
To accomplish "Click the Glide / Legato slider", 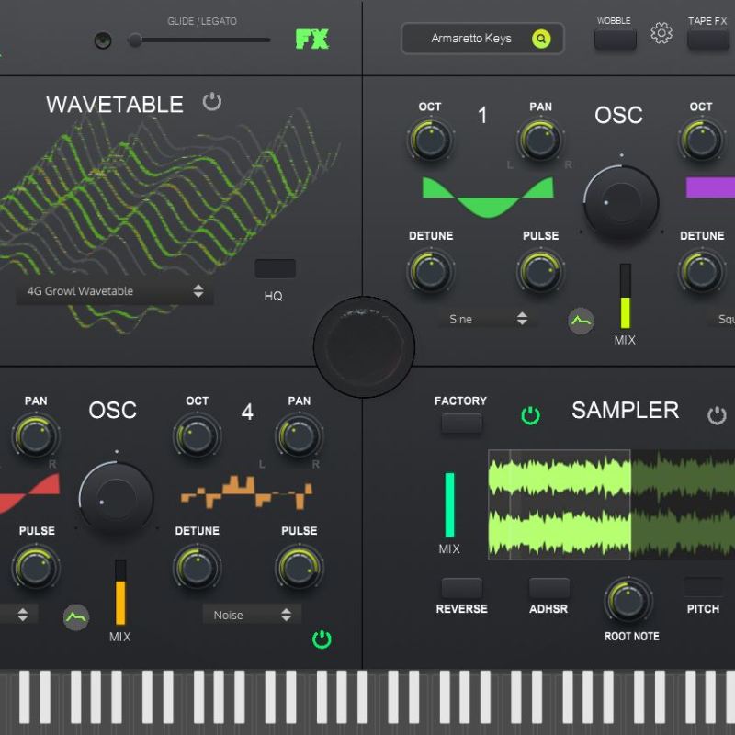I will pyautogui.click(x=202, y=40).
